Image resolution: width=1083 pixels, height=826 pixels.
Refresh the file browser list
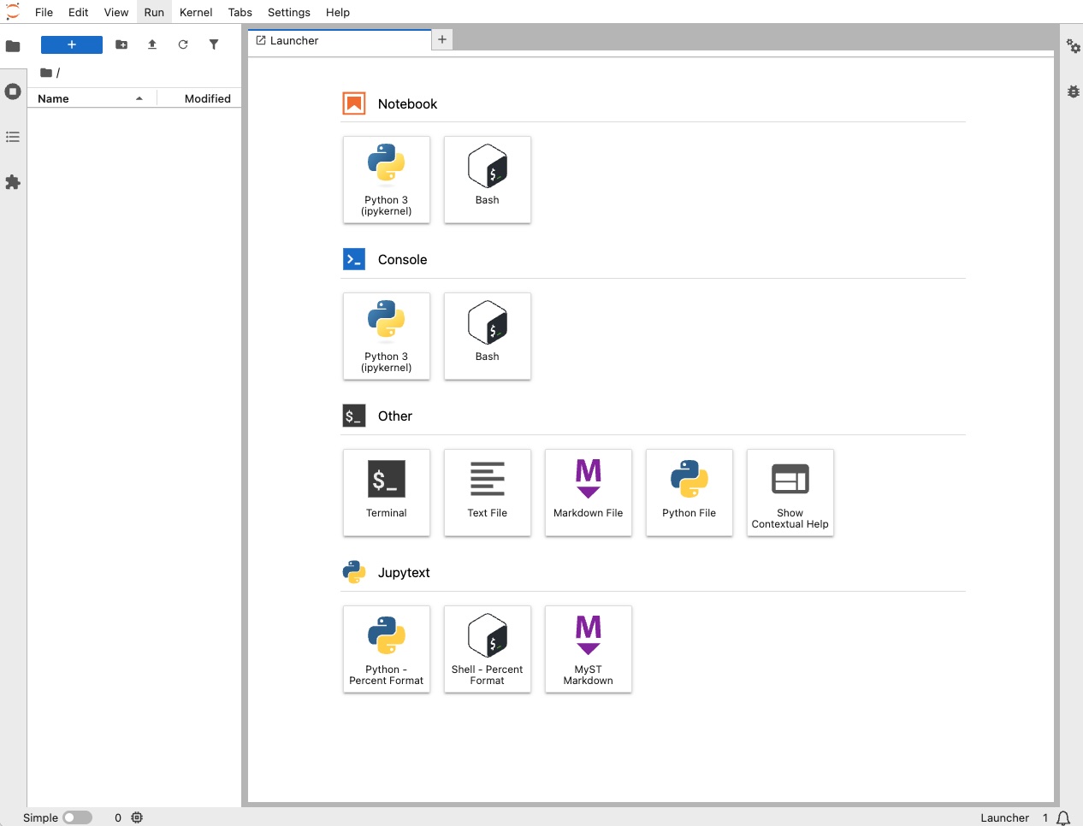(183, 44)
